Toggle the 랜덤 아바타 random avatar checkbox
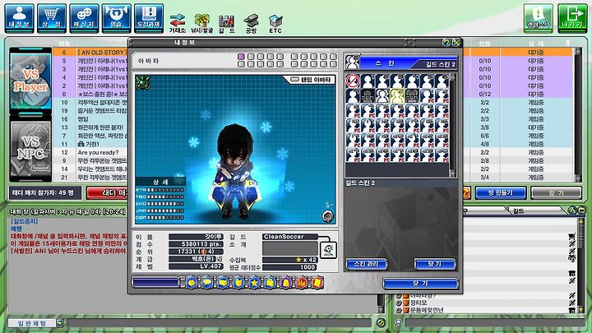The width and height of the screenshot is (592, 333). (294, 80)
